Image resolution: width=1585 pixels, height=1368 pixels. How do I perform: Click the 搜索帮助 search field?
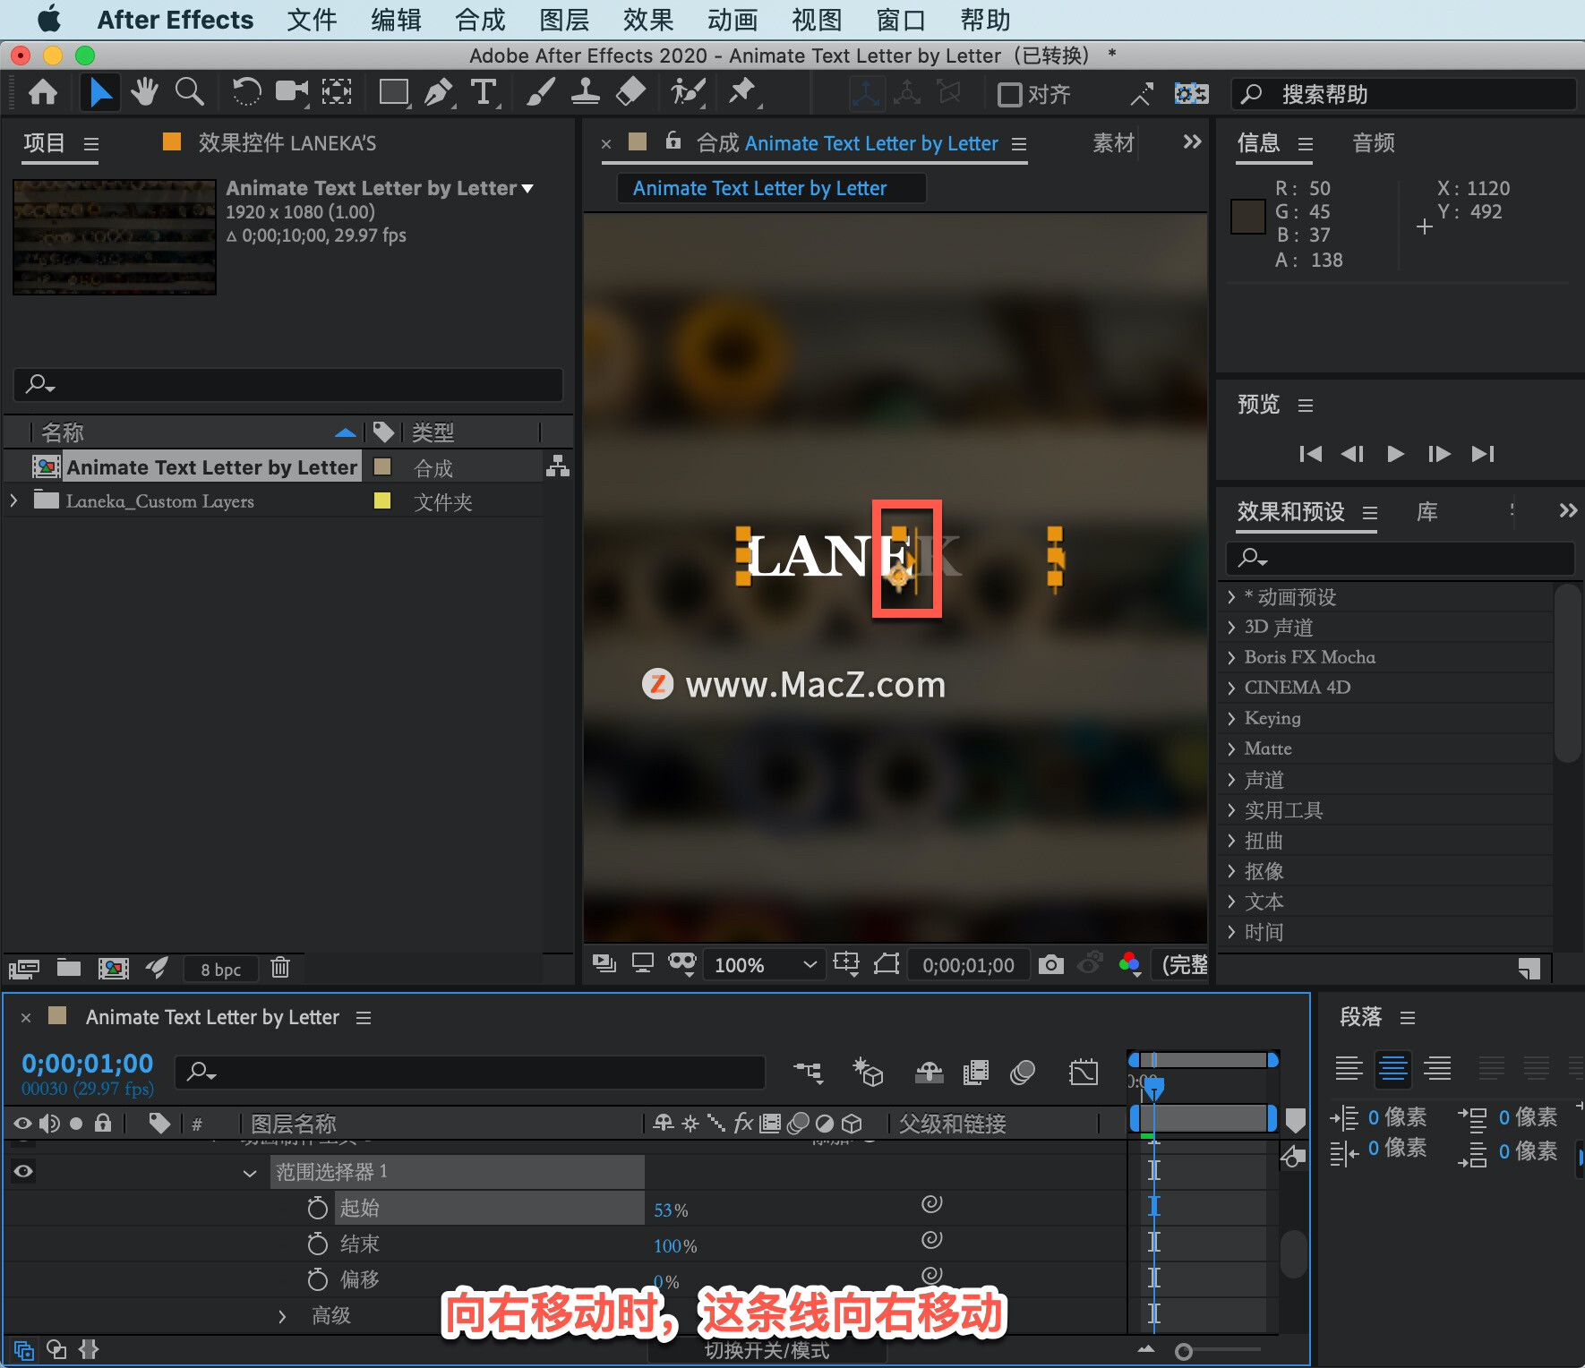(1403, 94)
